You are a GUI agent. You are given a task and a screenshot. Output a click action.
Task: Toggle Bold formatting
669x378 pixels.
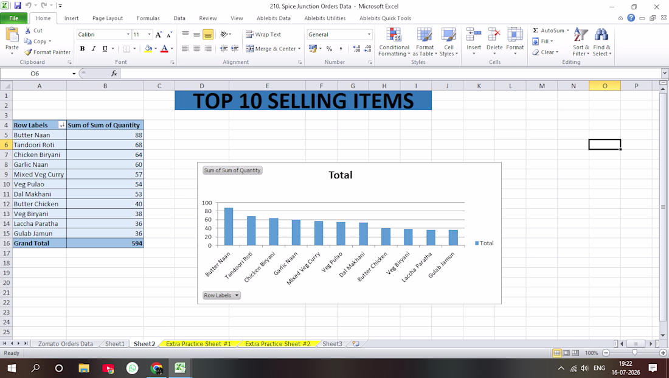[82, 49]
